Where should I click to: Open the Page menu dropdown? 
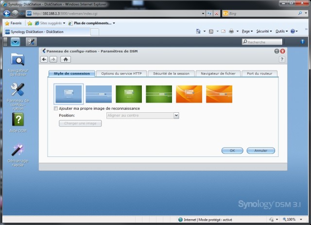[x=247, y=32]
